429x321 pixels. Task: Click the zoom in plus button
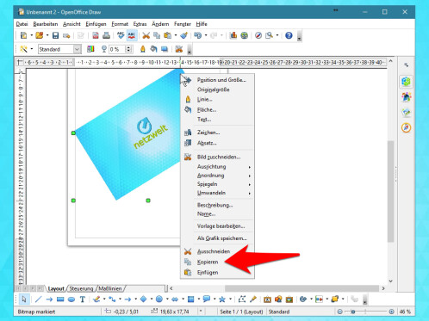point(391,312)
